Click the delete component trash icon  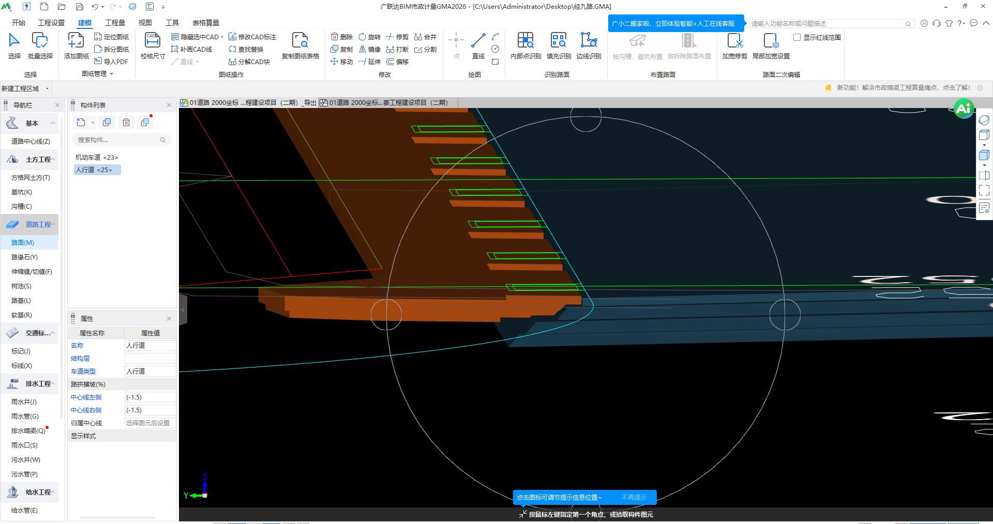[x=126, y=122]
